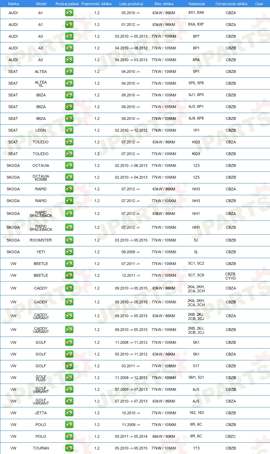270x454 pixels.
Task: Click the fuel icon in VW Golf 517 row
Action: (x=69, y=366)
